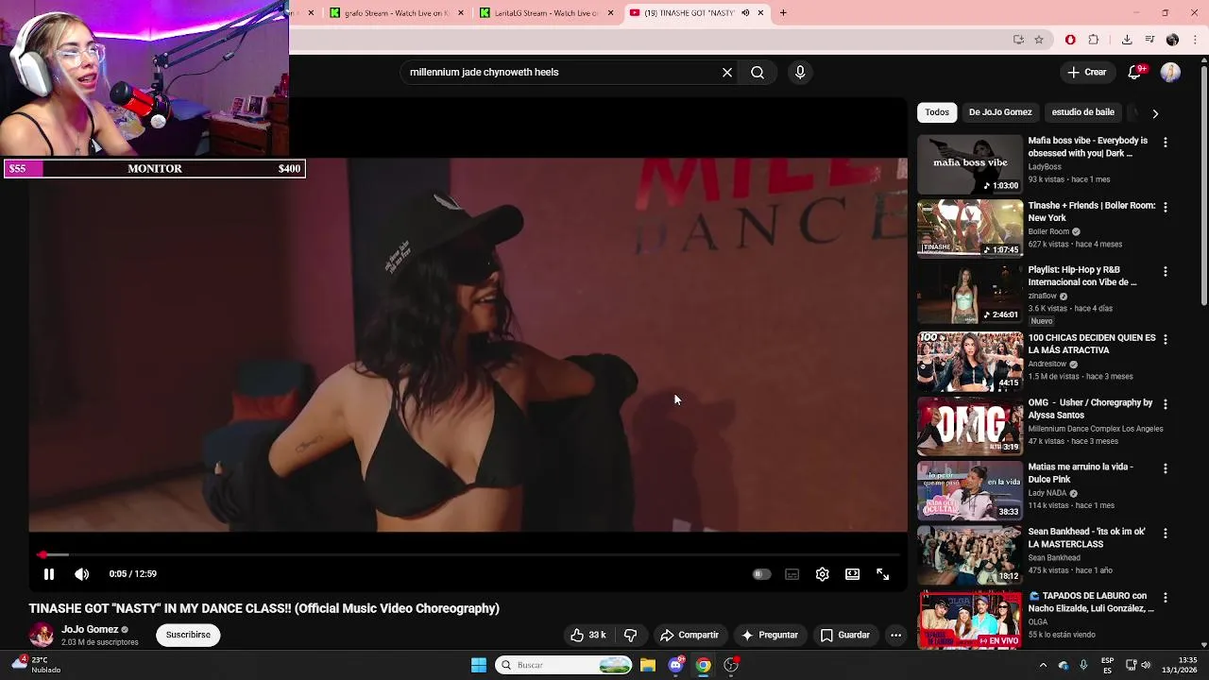Dislike the video
Screen dimensions: 1209x680
click(631, 635)
